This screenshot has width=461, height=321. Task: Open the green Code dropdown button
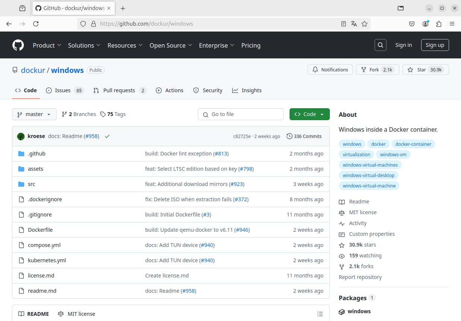(x=309, y=114)
